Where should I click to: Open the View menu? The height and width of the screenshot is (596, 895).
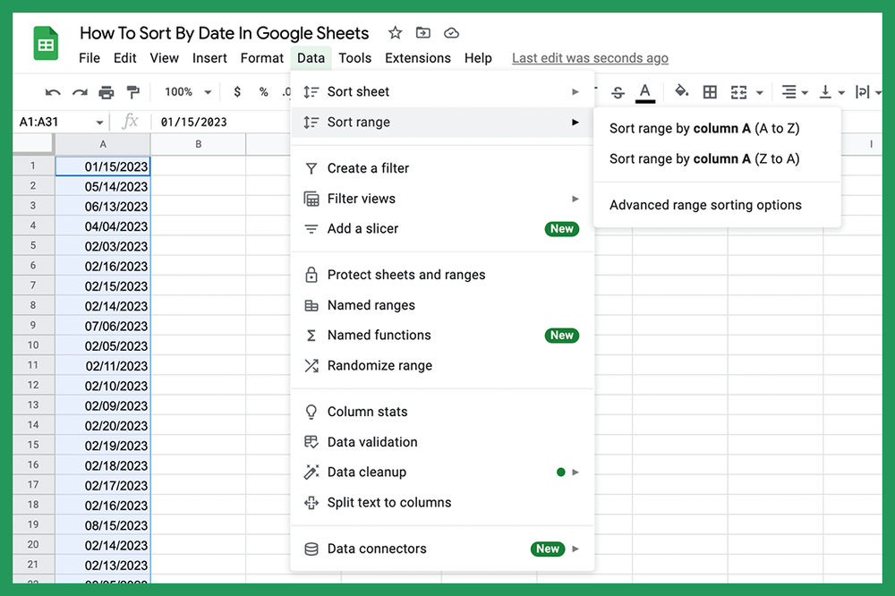[x=165, y=58]
